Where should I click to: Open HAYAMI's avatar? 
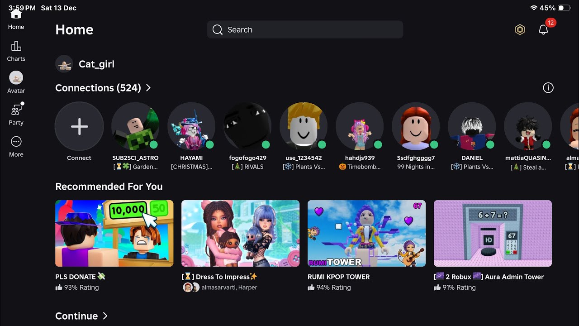[191, 126]
